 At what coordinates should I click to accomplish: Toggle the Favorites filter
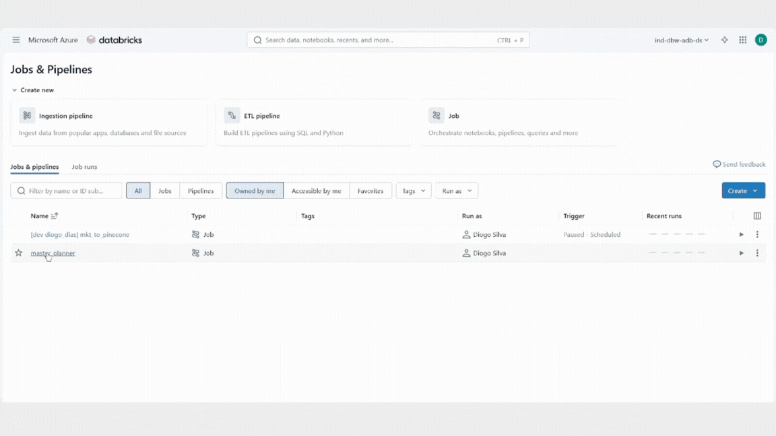point(370,191)
